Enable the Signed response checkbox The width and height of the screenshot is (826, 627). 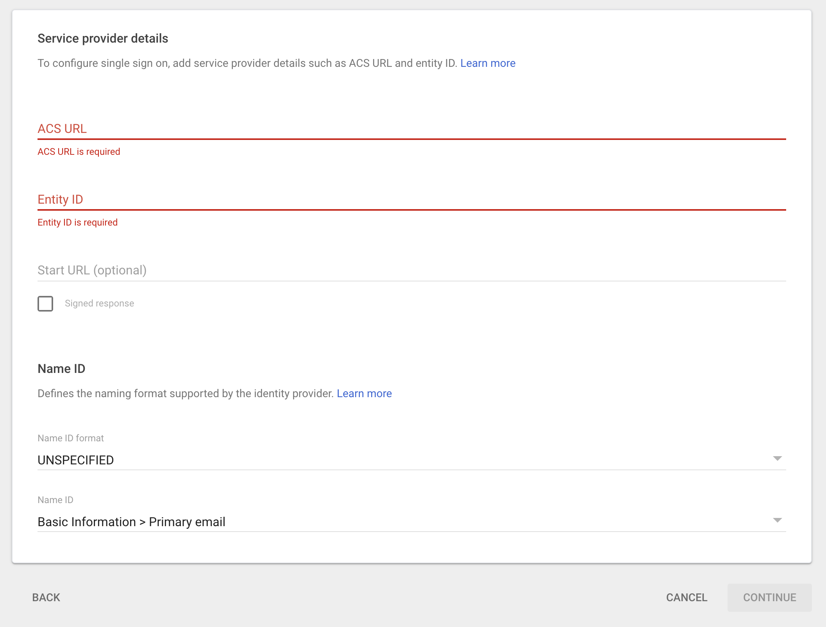pyautogui.click(x=45, y=303)
